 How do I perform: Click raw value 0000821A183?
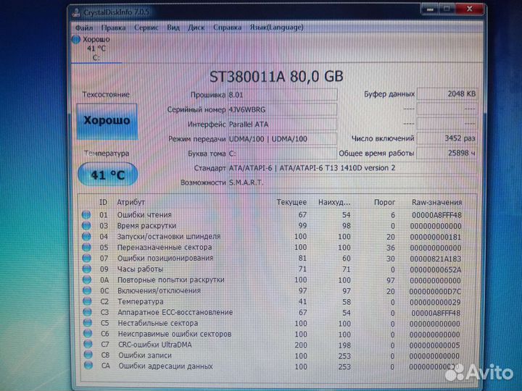(x=436, y=258)
